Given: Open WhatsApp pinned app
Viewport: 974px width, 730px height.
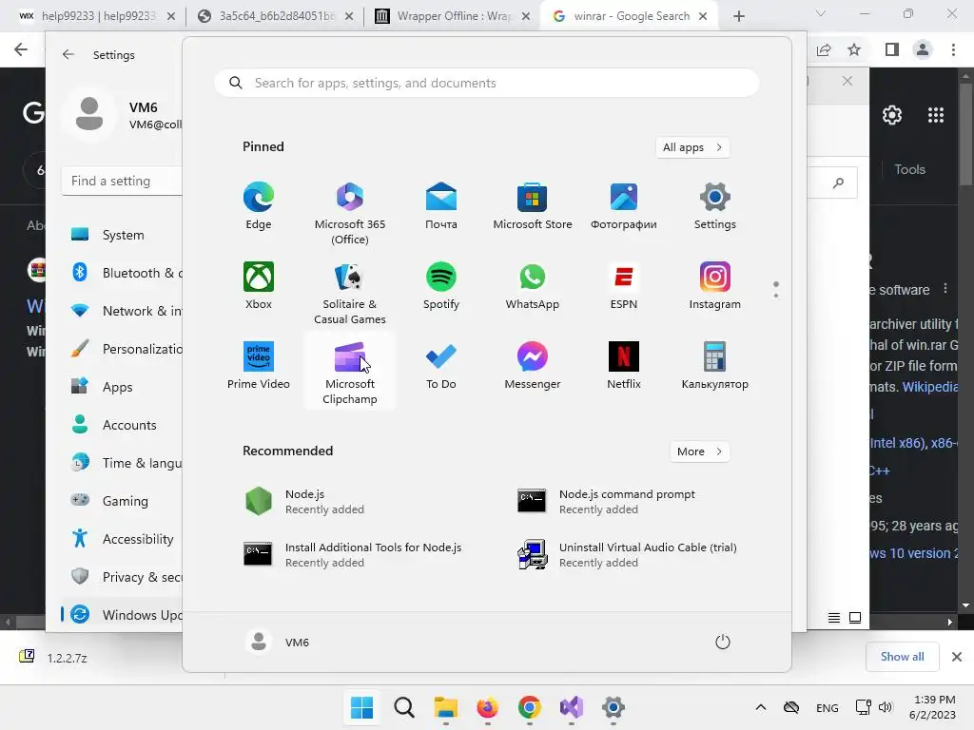Looking at the screenshot, I should pos(533,286).
